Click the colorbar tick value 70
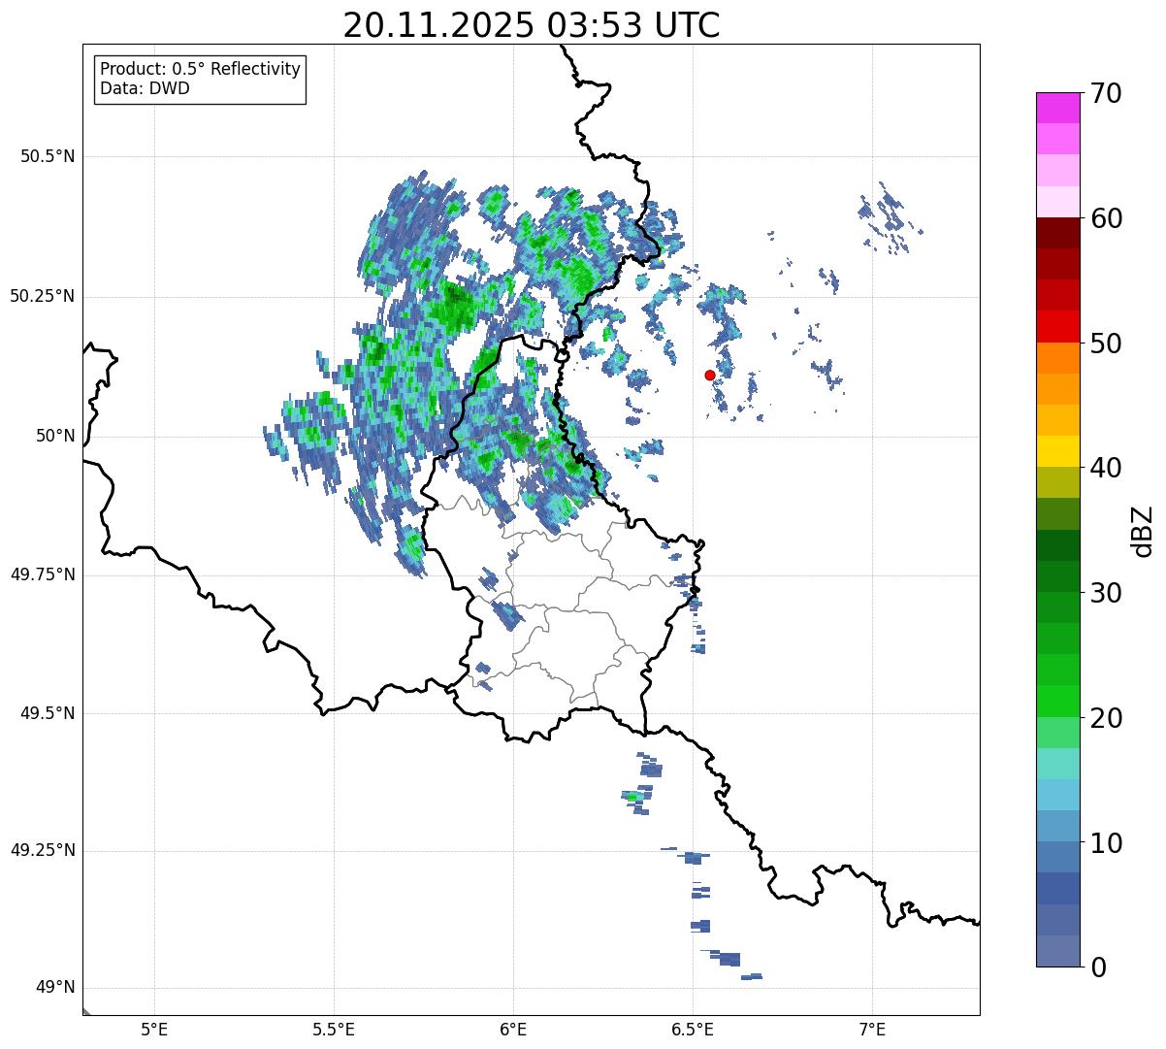 (1106, 93)
